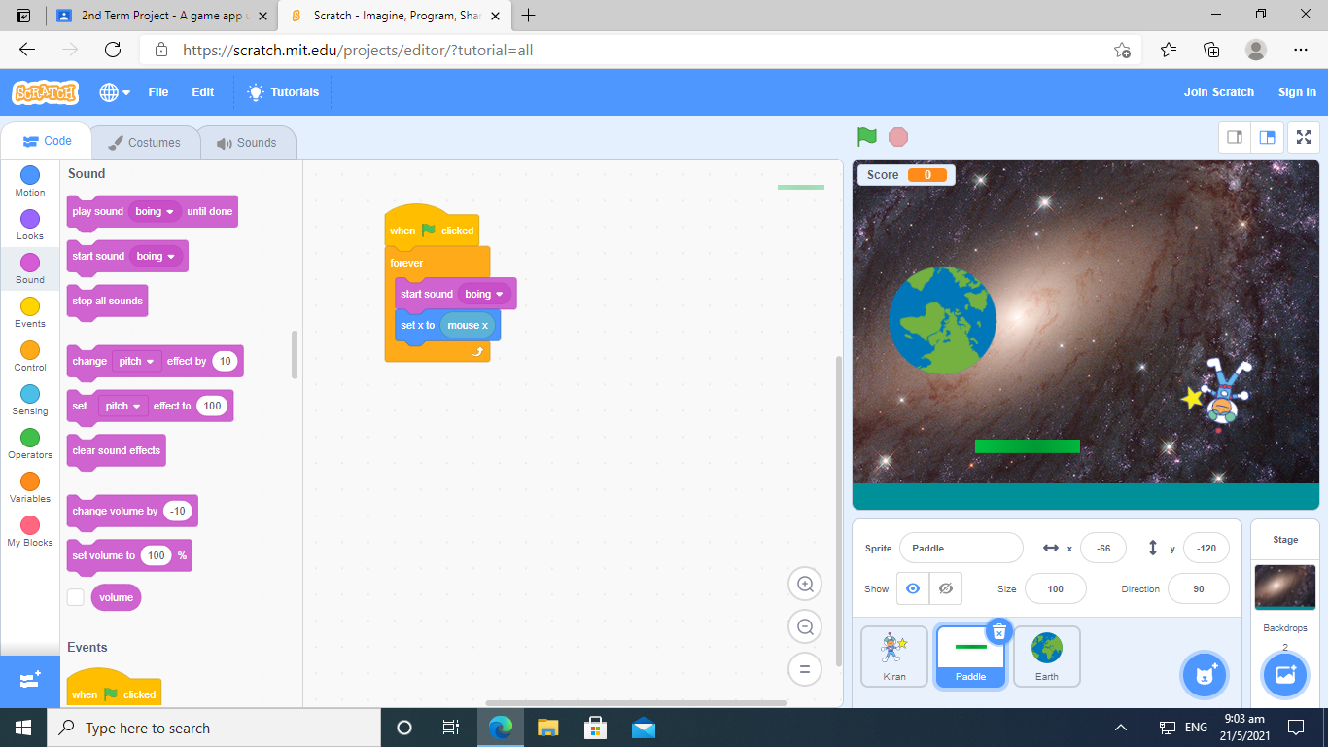Select the Looks purple category circle
This screenshot has height=747, width=1328.
point(30,219)
